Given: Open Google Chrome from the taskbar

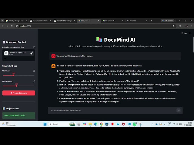Looking at the screenshot, I should tap(101, 124).
